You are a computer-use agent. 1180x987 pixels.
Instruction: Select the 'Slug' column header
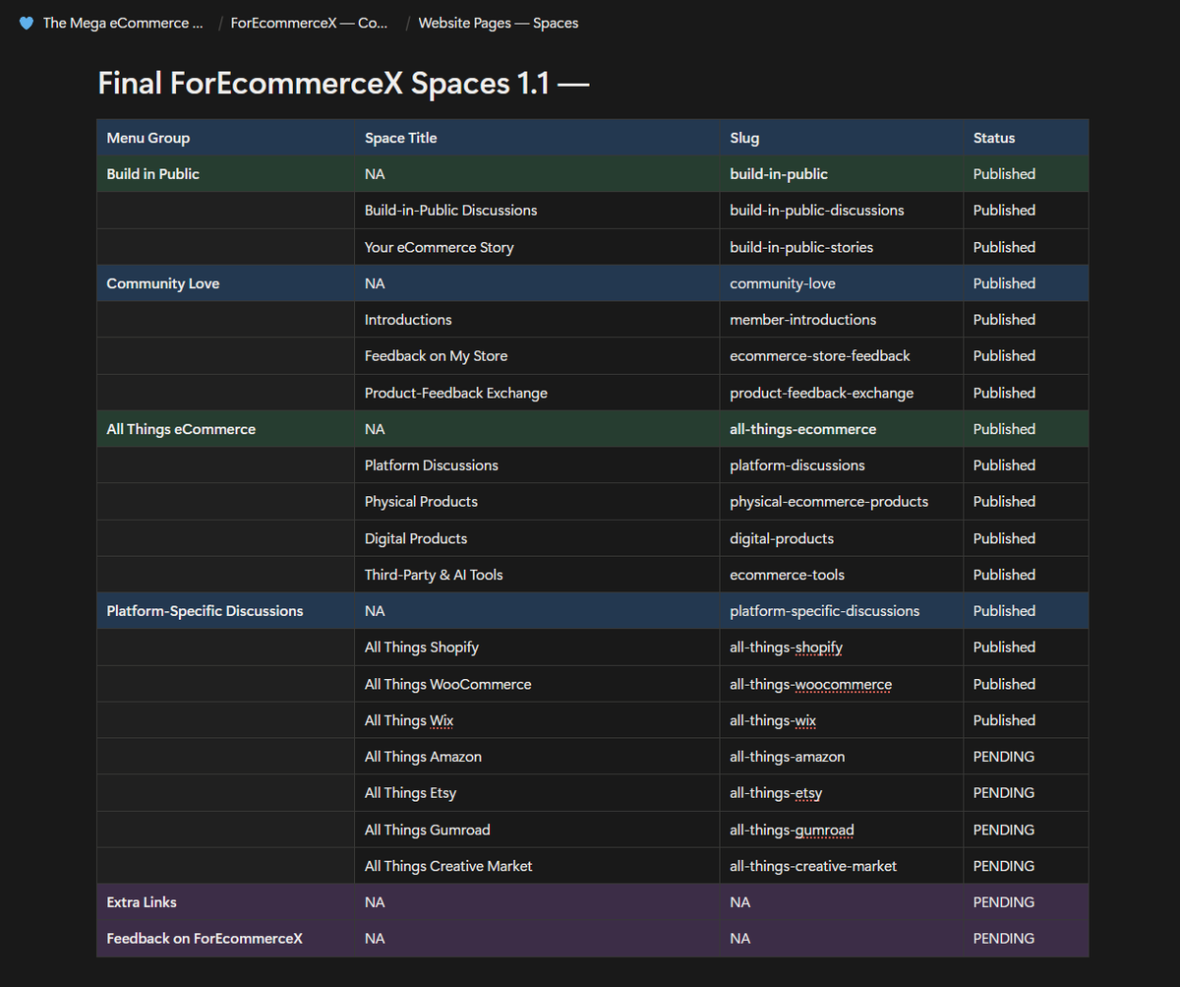[x=842, y=138]
